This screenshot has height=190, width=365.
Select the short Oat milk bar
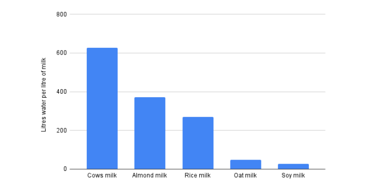coord(245,164)
